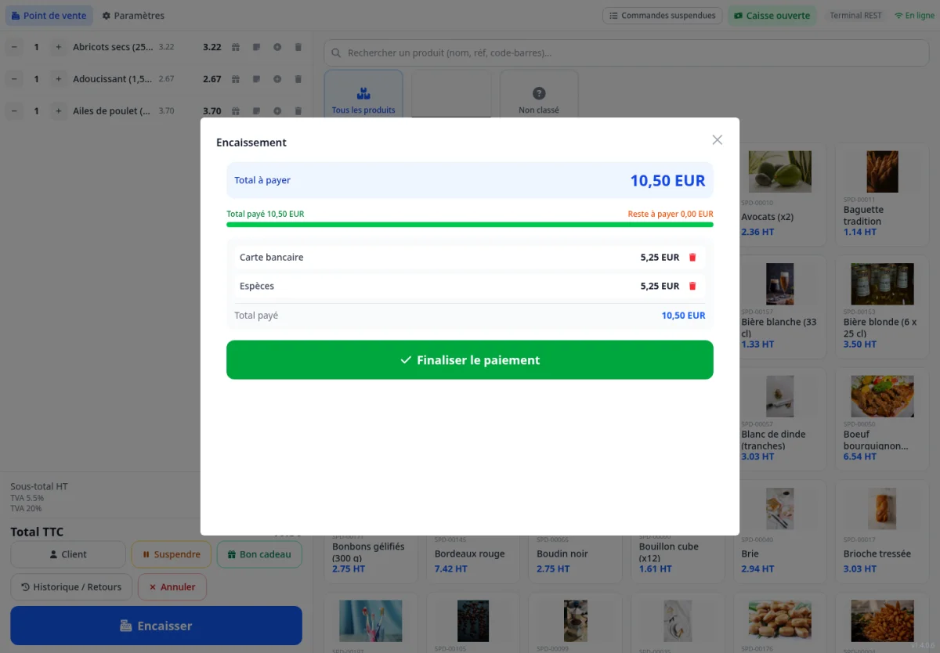
Task: Click plus-circle icon on Adoucissant row
Action: tap(277, 79)
